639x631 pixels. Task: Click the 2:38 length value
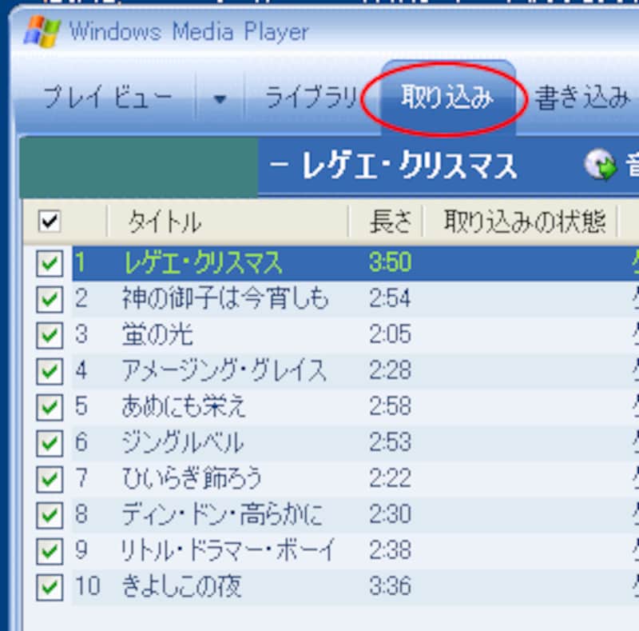pos(390,549)
